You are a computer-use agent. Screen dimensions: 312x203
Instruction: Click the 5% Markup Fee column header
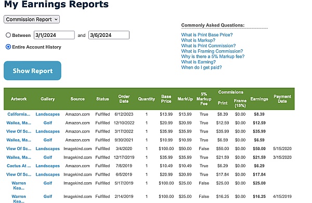tap(204, 99)
